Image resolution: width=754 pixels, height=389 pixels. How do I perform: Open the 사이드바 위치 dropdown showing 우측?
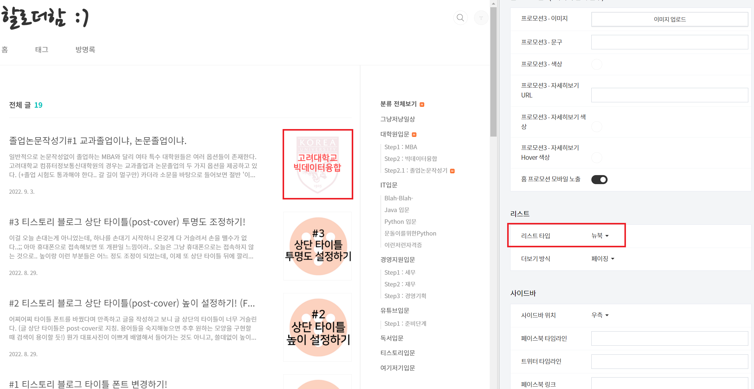pyautogui.click(x=600, y=315)
